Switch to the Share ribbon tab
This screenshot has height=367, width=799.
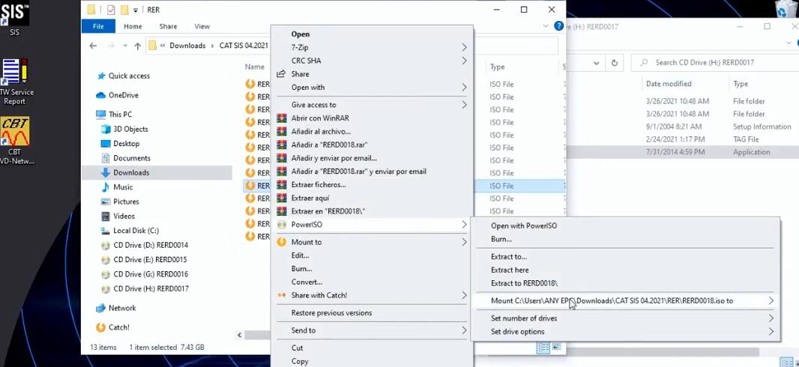tap(168, 26)
